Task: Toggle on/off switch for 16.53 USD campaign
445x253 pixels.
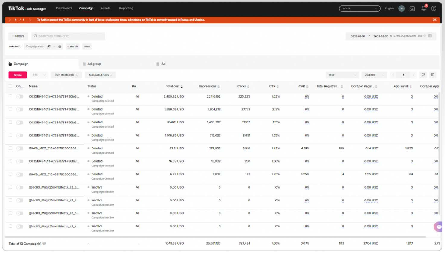Action: pyautogui.click(x=20, y=162)
